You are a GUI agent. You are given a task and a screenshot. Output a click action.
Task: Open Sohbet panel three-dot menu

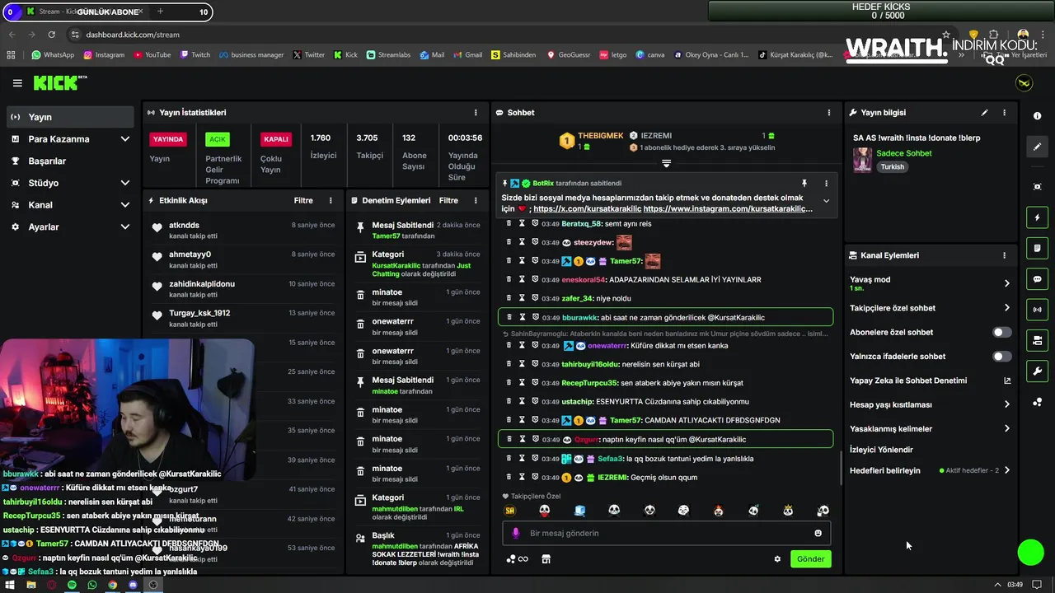(x=829, y=113)
